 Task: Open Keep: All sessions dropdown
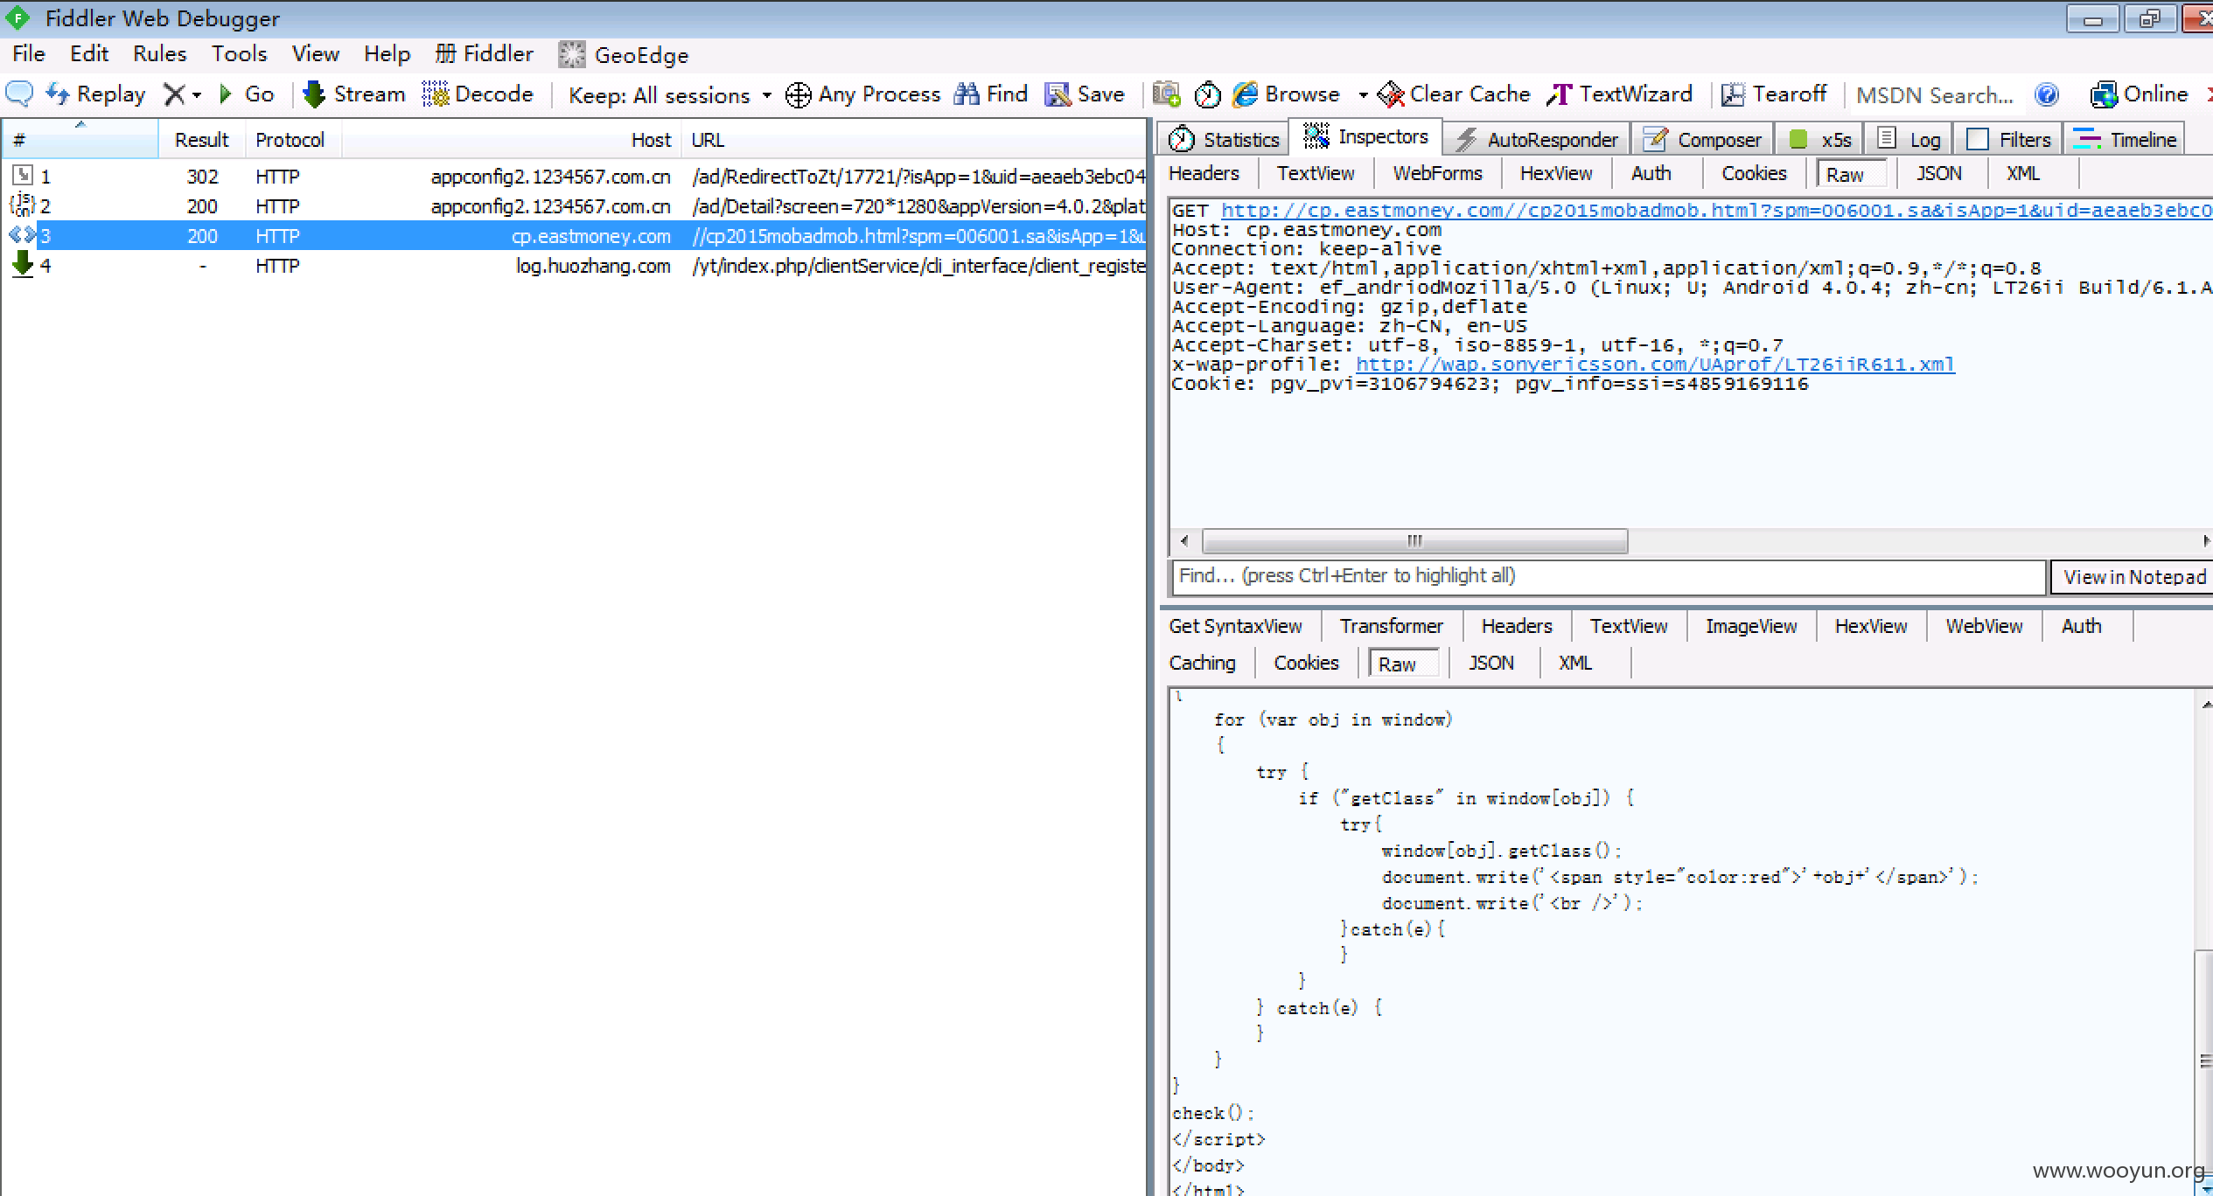pos(670,94)
